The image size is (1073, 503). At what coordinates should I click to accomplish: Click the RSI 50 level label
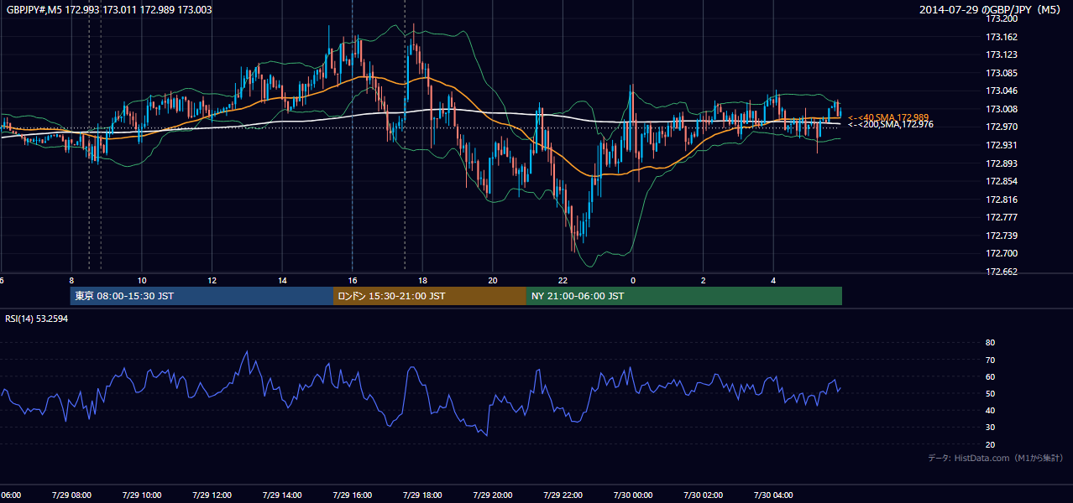[x=990, y=393]
